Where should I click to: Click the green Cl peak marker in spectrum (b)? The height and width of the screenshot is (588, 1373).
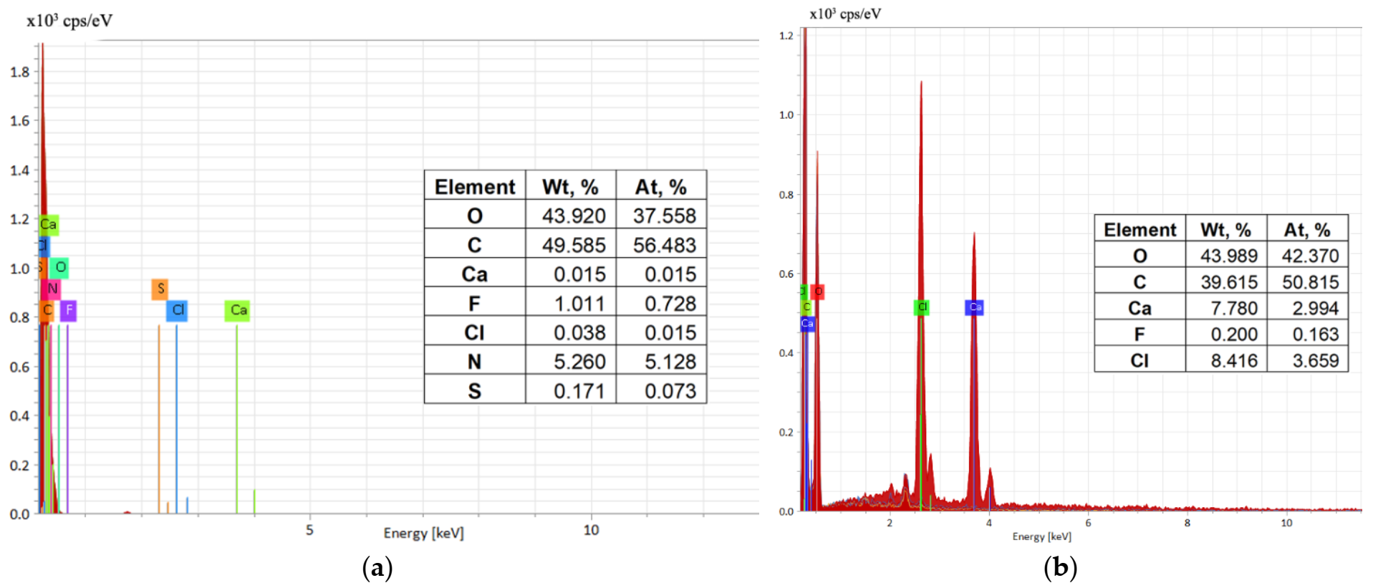point(922,307)
